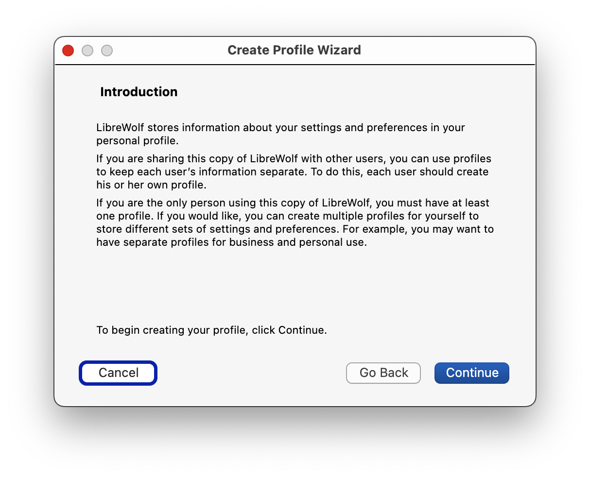
Task: Go Back to the previous wizard step
Action: tap(383, 373)
